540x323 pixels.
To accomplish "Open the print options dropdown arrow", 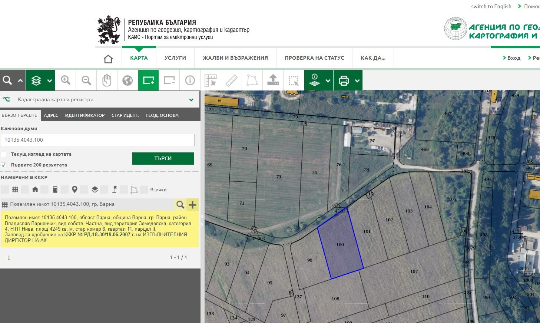I will [x=357, y=80].
